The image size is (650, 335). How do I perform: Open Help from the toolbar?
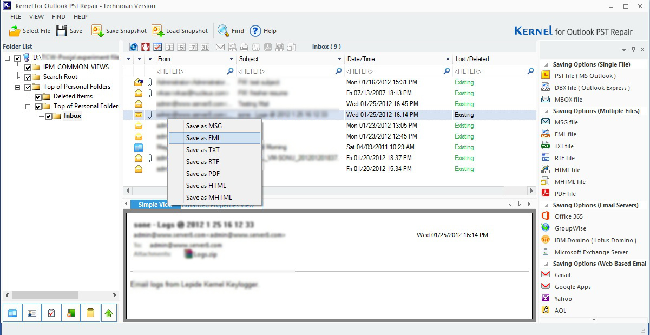click(263, 31)
